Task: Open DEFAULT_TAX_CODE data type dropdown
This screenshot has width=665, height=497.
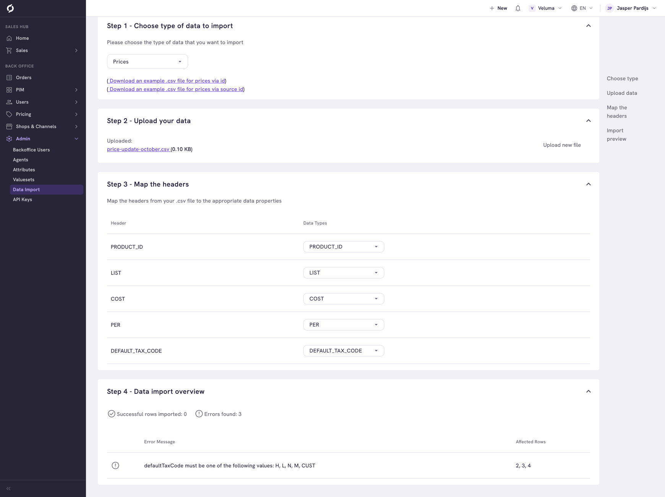Action: coord(344,351)
